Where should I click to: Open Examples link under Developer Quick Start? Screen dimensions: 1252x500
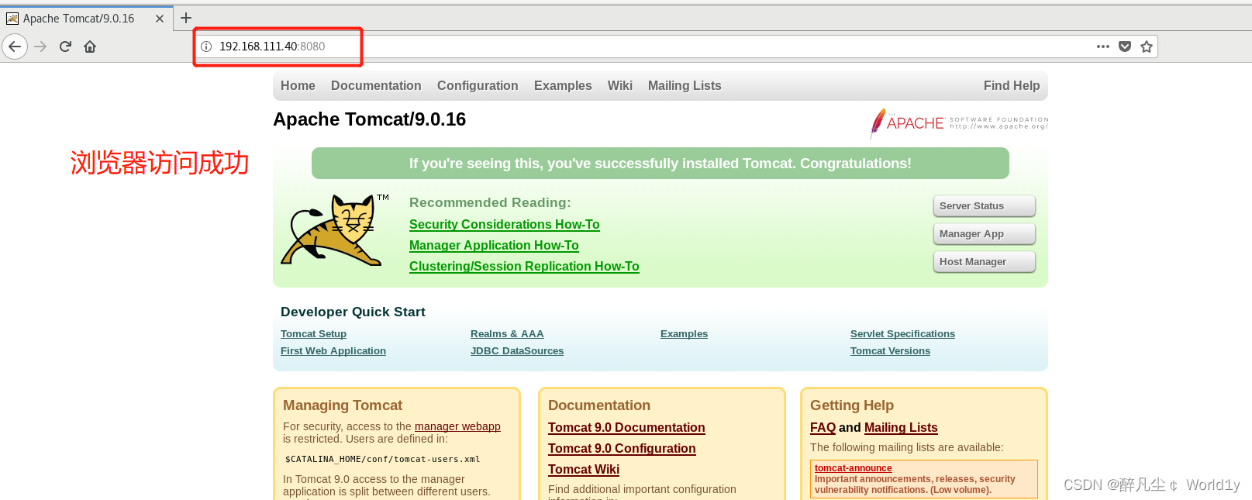point(684,334)
